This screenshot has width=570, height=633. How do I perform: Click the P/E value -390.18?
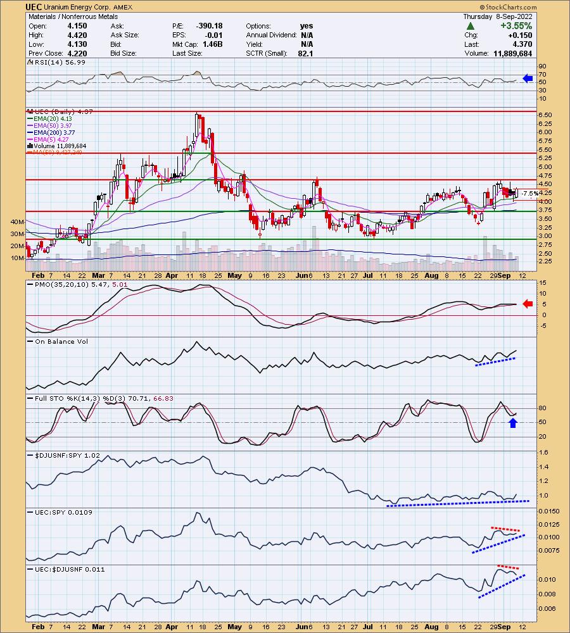point(209,26)
